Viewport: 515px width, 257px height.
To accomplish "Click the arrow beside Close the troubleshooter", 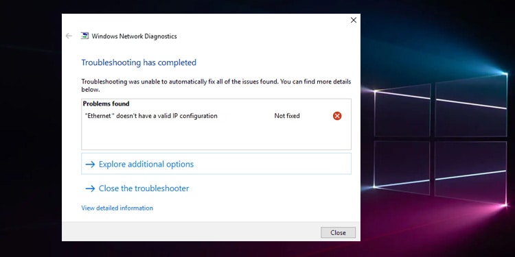I will [x=90, y=188].
